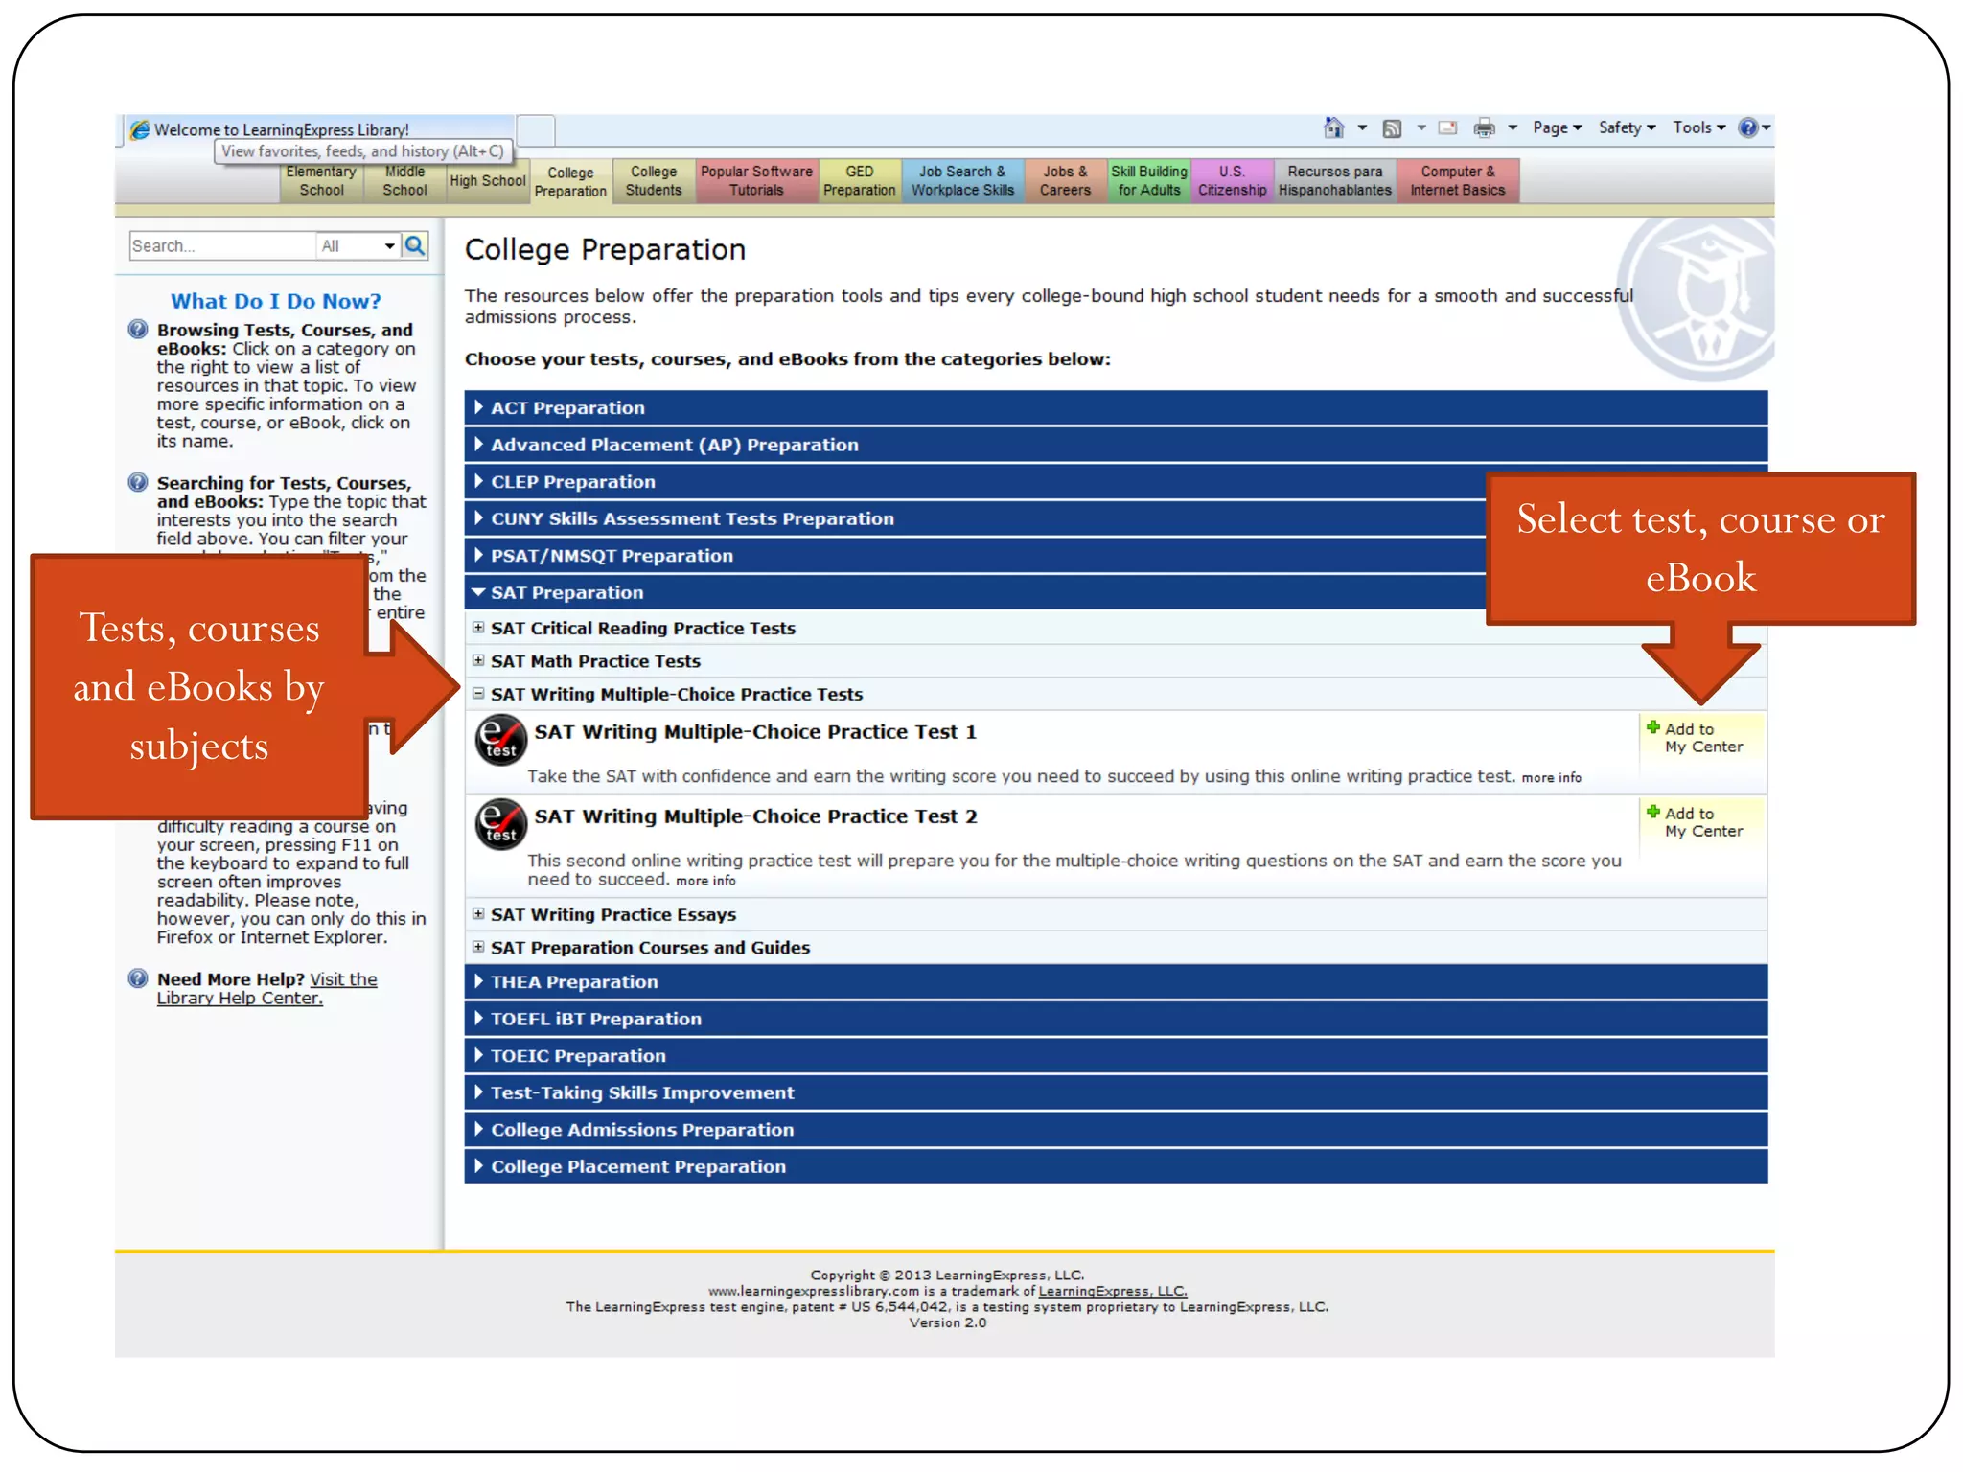The height and width of the screenshot is (1472, 1963).
Task: Click more info for Practice Test 2
Action: coord(705,881)
